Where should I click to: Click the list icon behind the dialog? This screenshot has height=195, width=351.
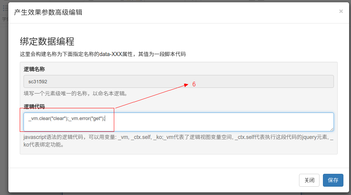[x=5, y=8]
